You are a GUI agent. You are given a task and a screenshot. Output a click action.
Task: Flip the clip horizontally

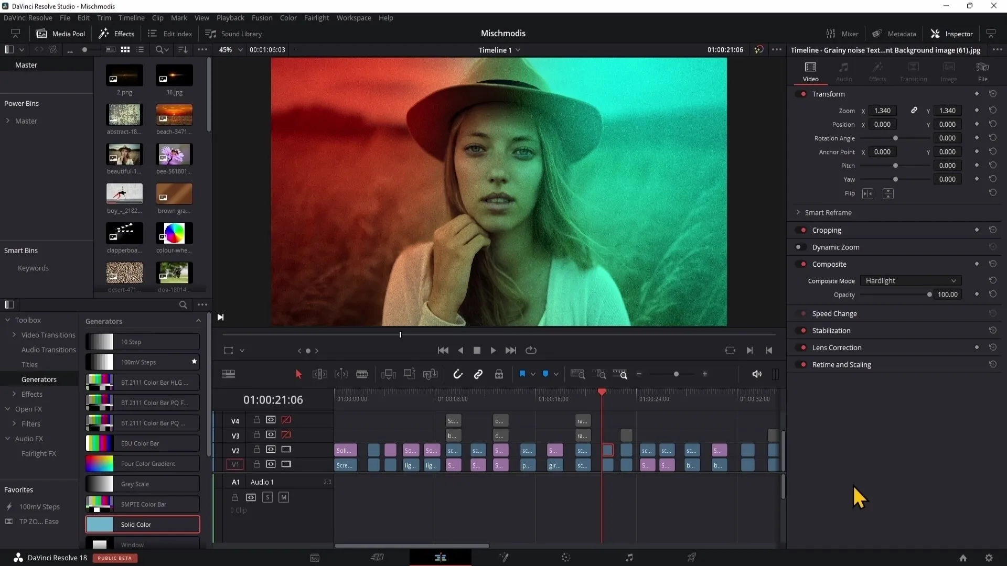868,194
